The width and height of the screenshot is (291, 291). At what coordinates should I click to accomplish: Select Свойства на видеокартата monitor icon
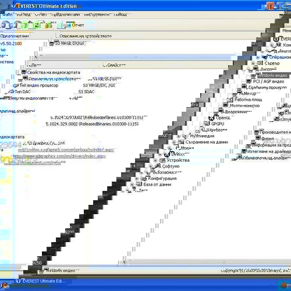[x=24, y=72]
